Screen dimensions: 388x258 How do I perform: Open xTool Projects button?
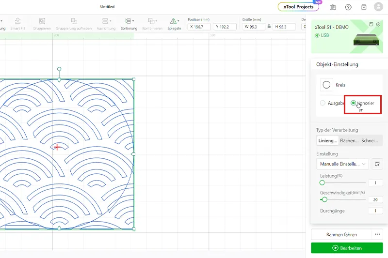coord(298,7)
